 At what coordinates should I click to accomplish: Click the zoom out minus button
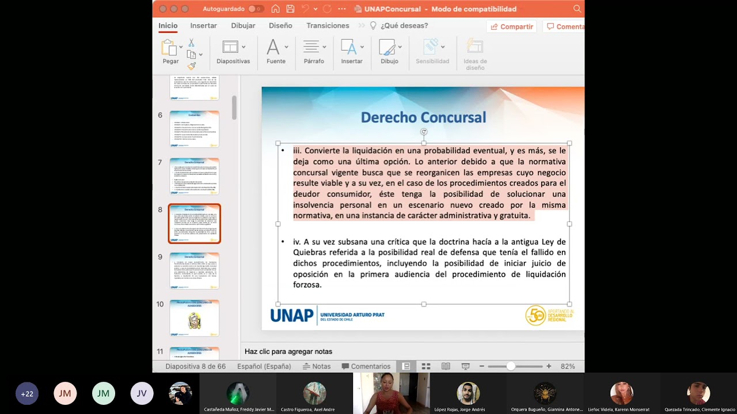481,366
